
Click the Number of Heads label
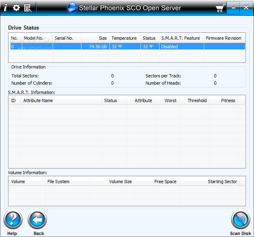tap(163, 83)
